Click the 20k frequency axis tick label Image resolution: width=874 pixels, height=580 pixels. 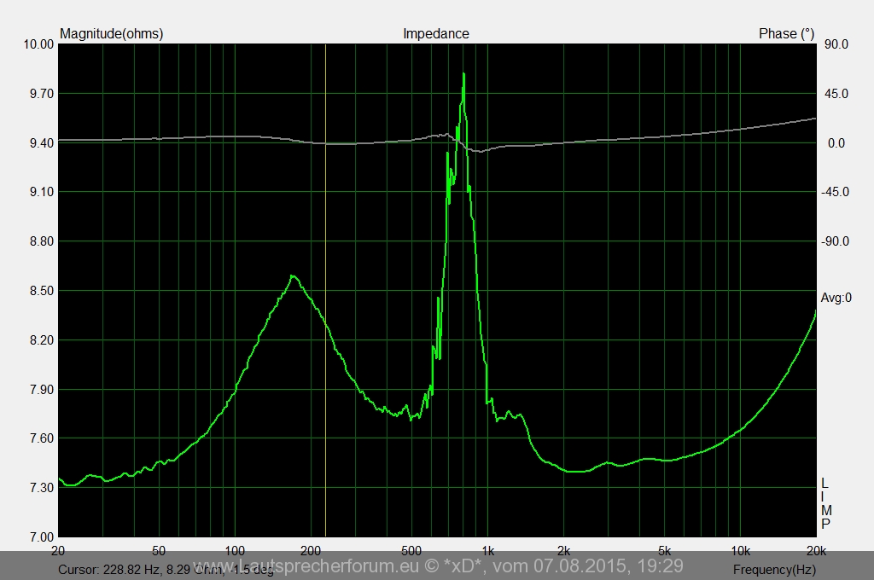pyautogui.click(x=815, y=550)
